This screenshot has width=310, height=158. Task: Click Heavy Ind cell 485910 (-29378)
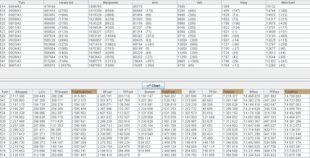point(66,65)
